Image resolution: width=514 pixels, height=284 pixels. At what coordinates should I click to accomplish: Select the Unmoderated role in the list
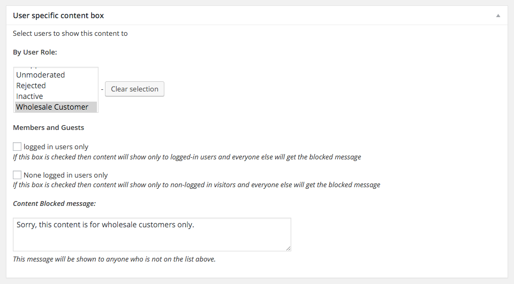pos(41,75)
